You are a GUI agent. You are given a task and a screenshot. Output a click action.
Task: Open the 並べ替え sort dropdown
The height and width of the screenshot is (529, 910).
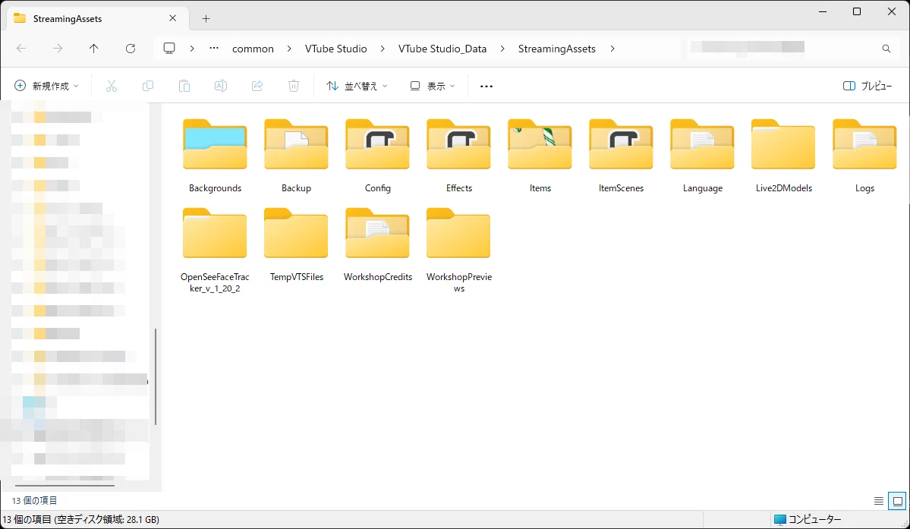357,86
